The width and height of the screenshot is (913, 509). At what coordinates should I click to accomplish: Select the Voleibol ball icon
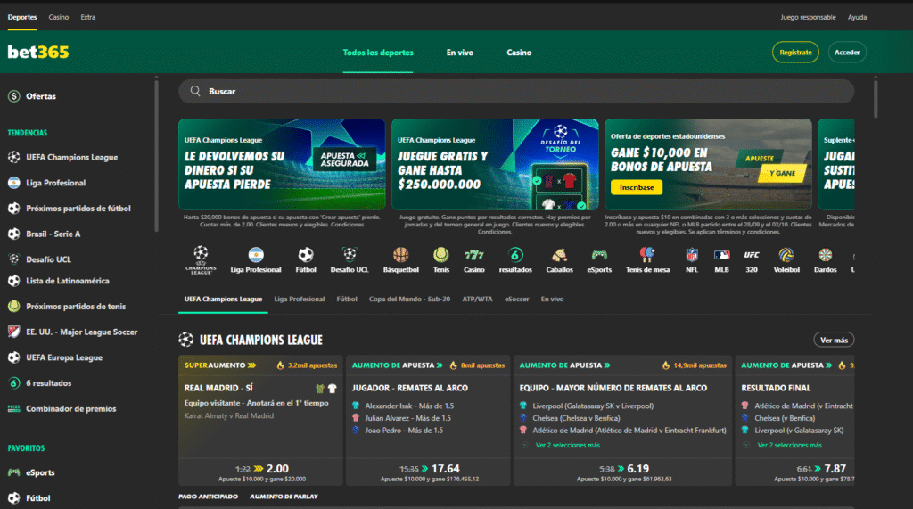click(786, 255)
